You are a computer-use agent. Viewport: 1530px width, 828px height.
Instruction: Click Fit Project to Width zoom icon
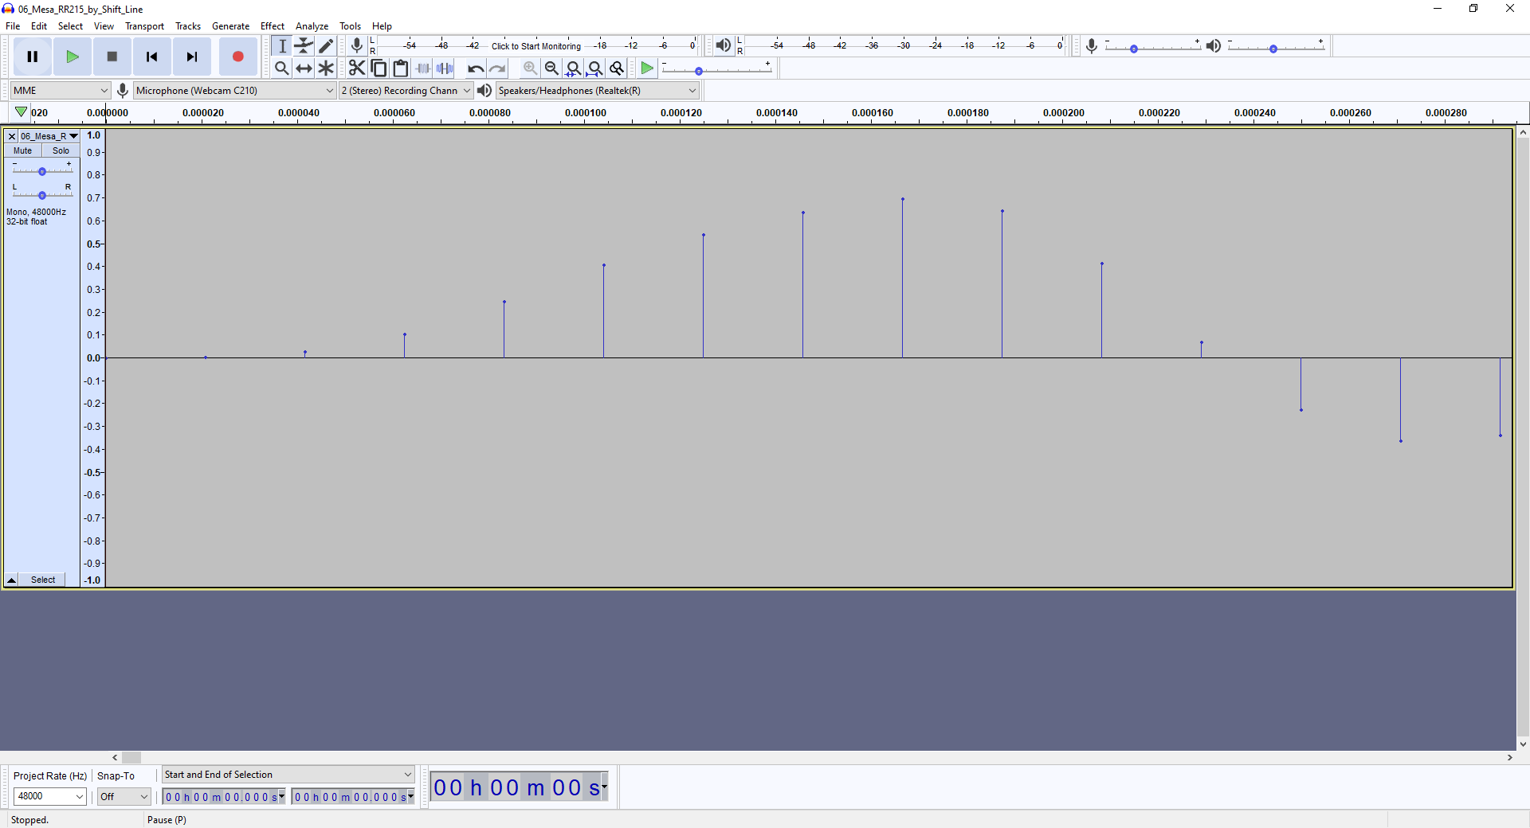[x=594, y=68]
